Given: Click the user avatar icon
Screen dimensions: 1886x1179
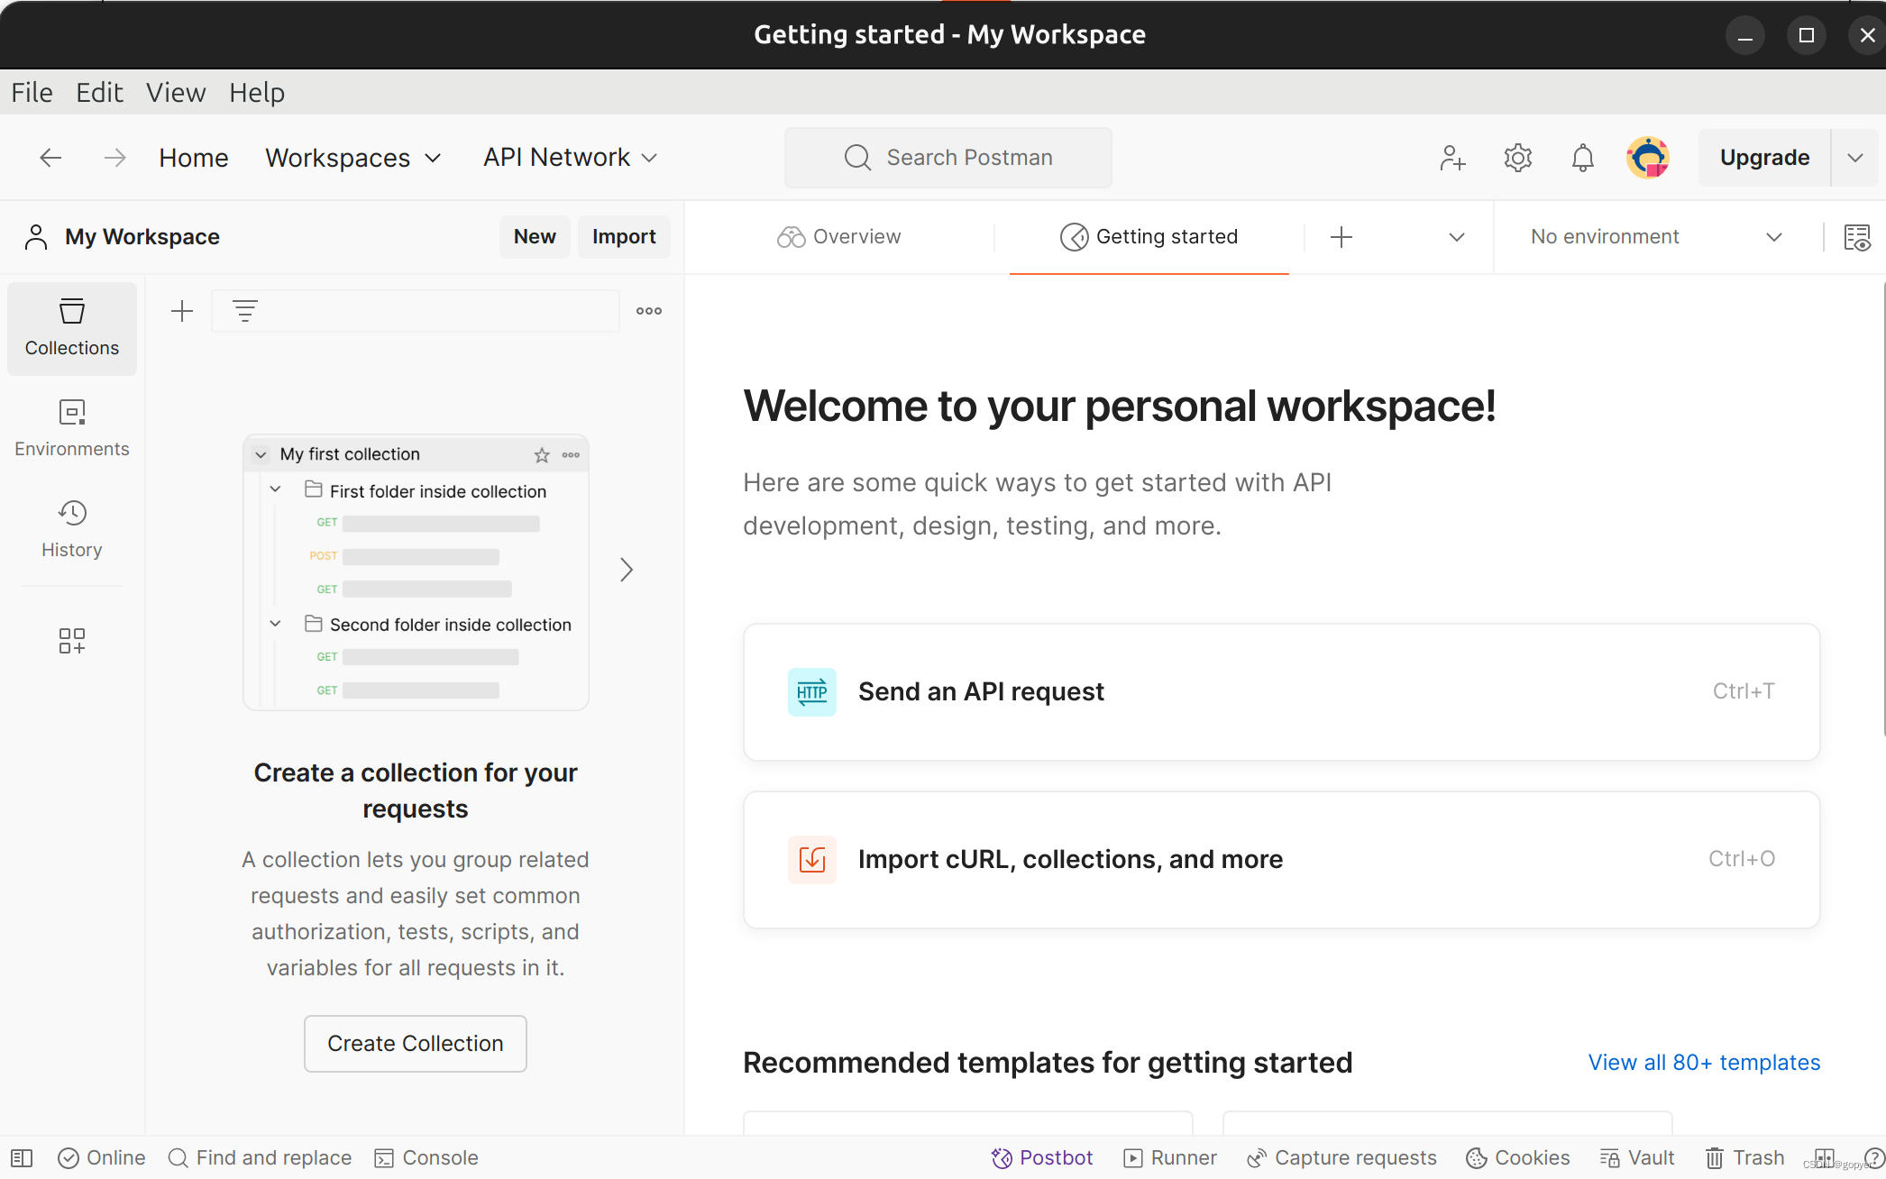Looking at the screenshot, I should coord(1648,158).
